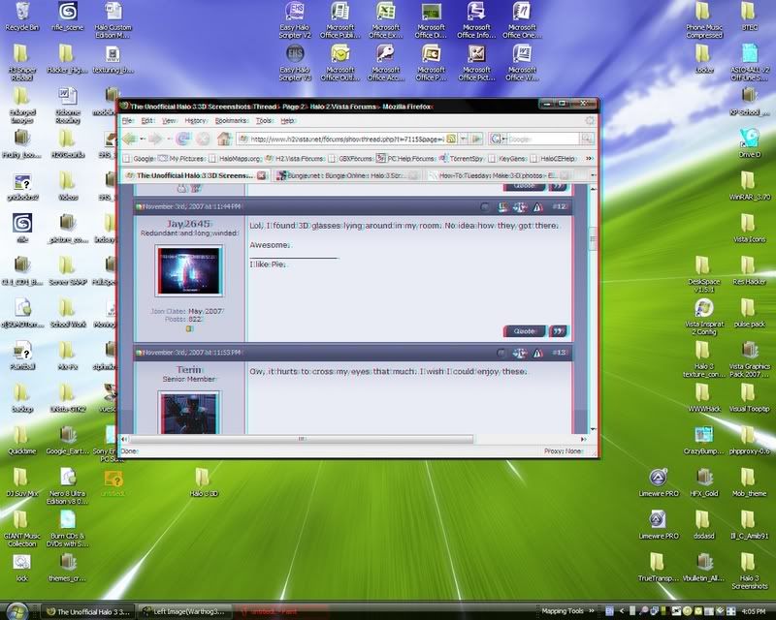
Task: Open the Bookmarks menu
Action: 231,120
